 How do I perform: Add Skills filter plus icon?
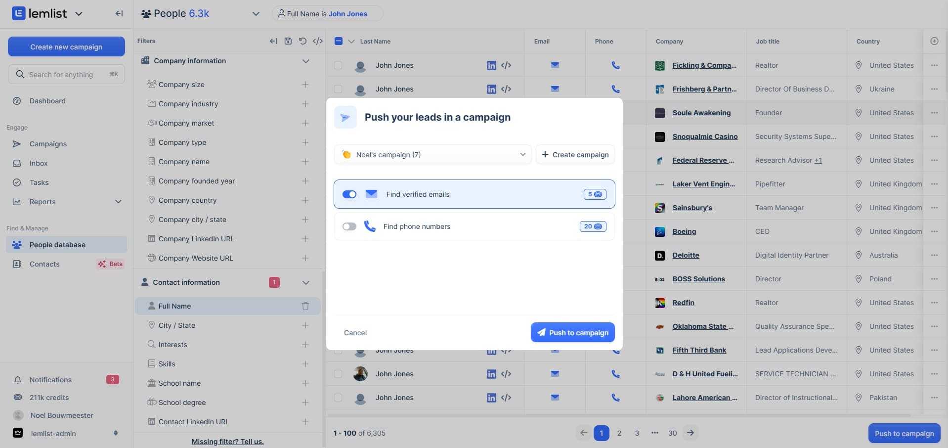[305, 364]
